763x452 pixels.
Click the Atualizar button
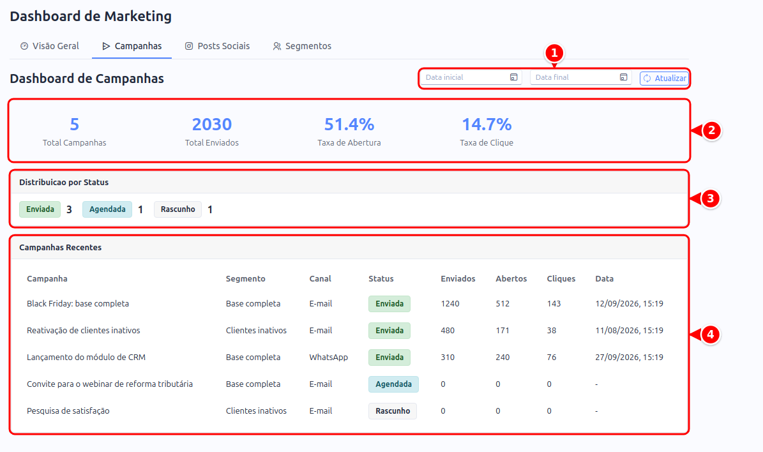click(664, 79)
